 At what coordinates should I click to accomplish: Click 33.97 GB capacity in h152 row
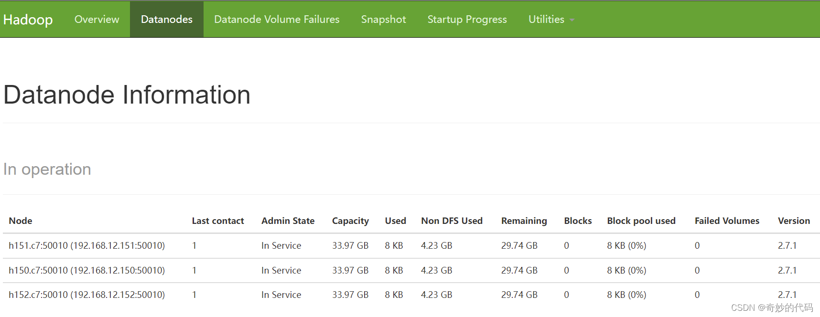click(350, 295)
